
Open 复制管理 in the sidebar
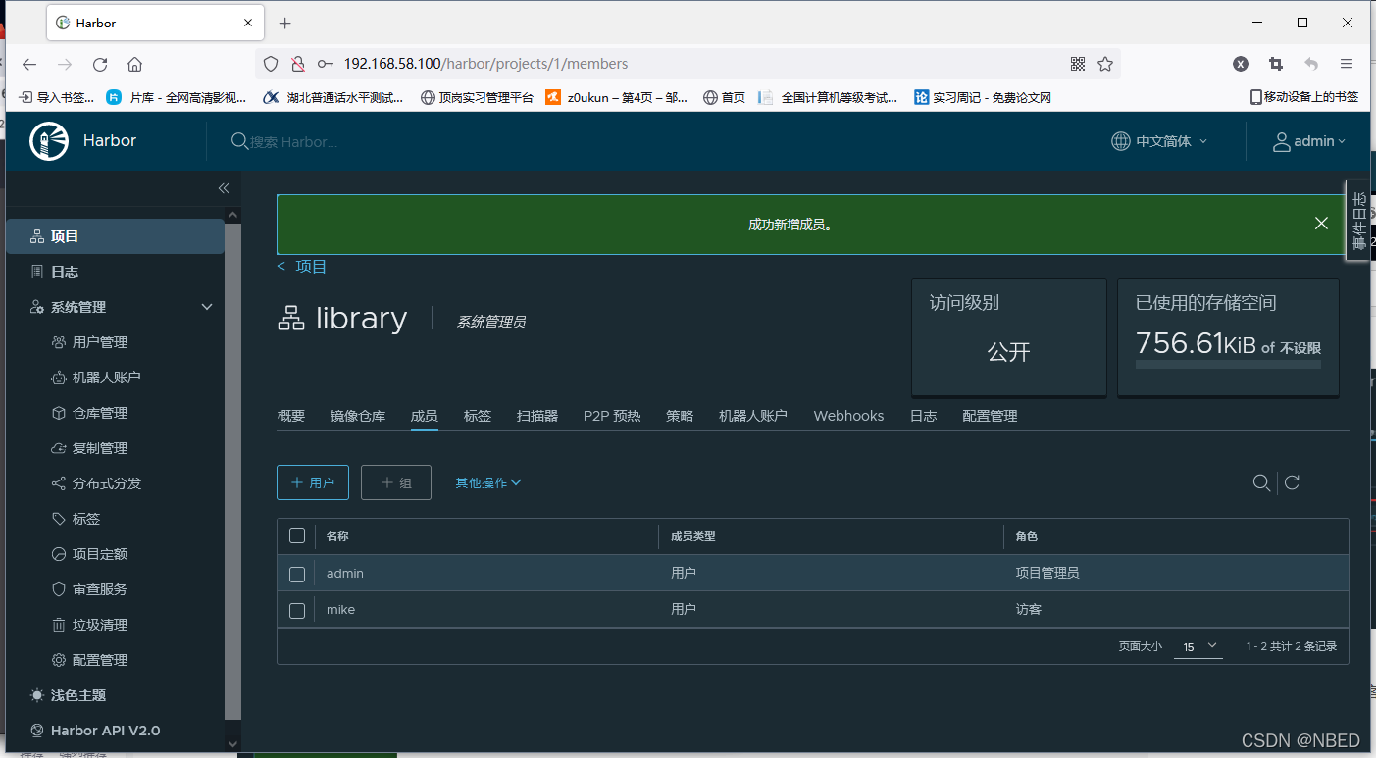100,448
